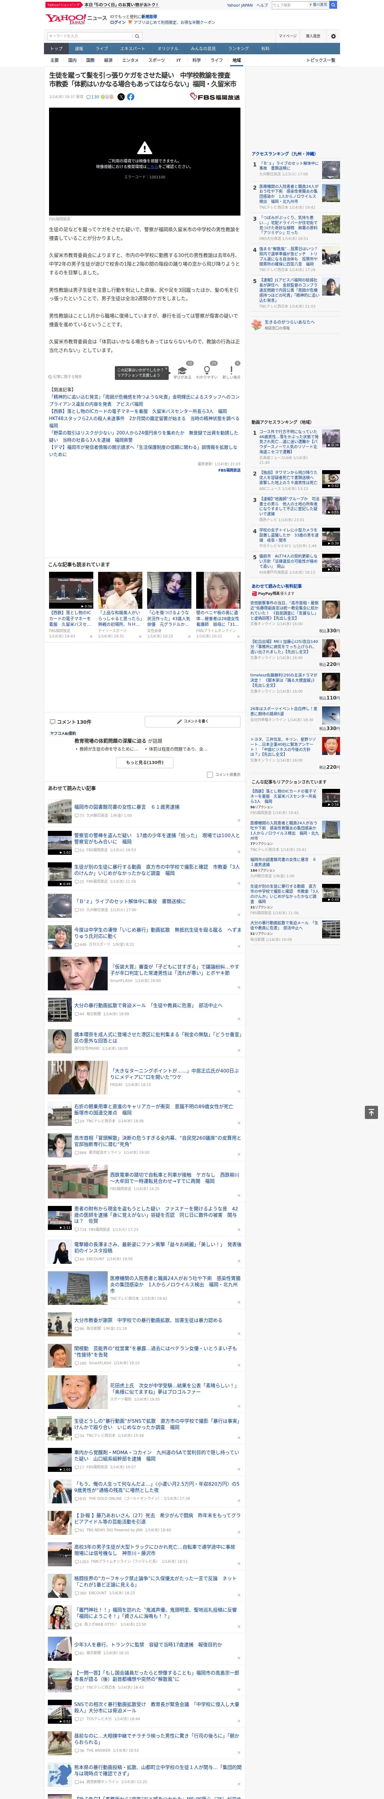The width and height of the screenshot is (384, 1799).
Task: Click the scroll-to-top arrow button
Action: tap(371, 1112)
